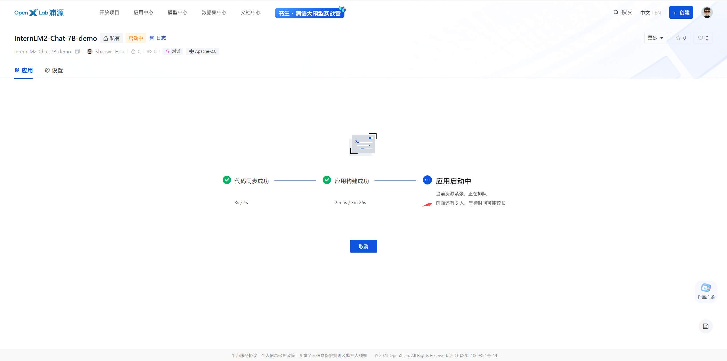The height and width of the screenshot is (361, 727).
Task: Toggle the heart like button
Action: pos(703,38)
